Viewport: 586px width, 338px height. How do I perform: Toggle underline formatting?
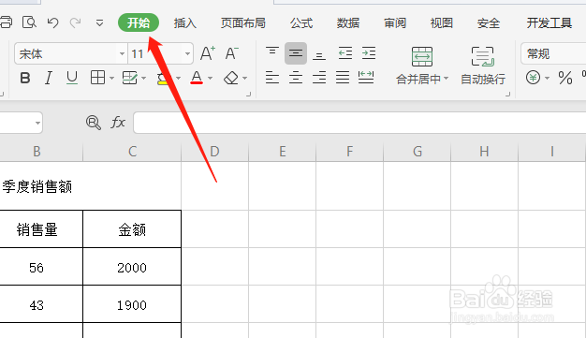click(x=72, y=78)
